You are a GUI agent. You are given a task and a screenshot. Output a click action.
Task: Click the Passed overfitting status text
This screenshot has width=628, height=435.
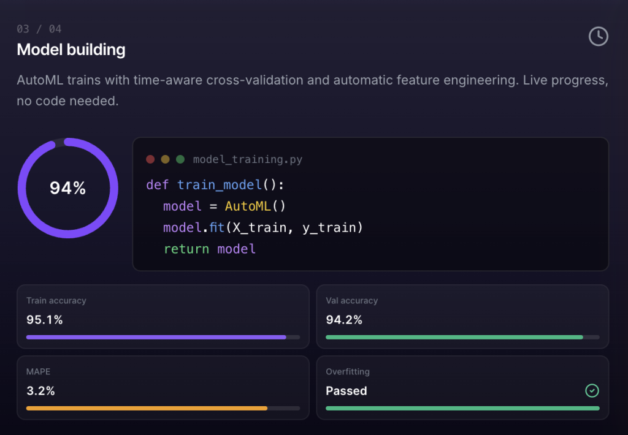[x=347, y=391]
